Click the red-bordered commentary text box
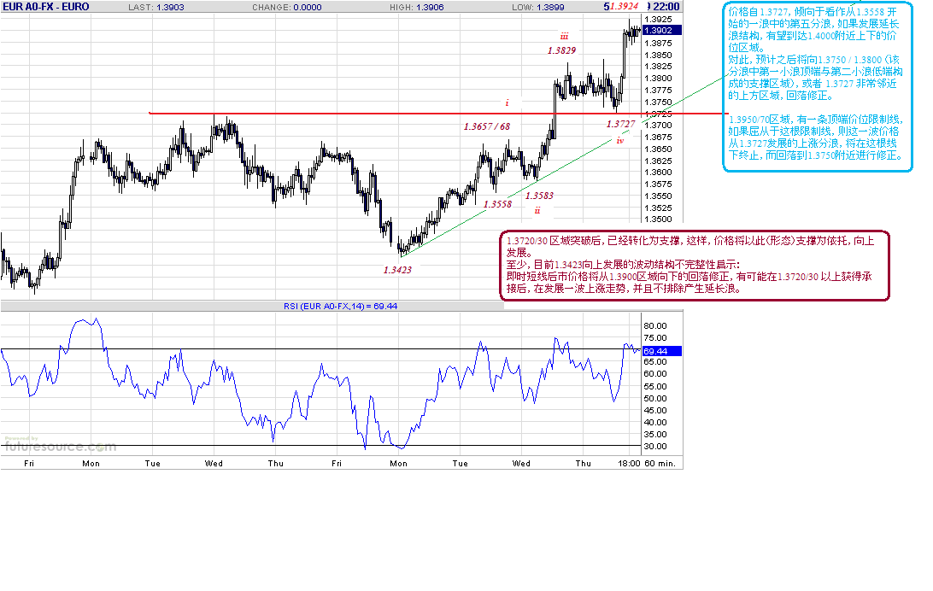This screenshot has width=933, height=591. pos(695,265)
